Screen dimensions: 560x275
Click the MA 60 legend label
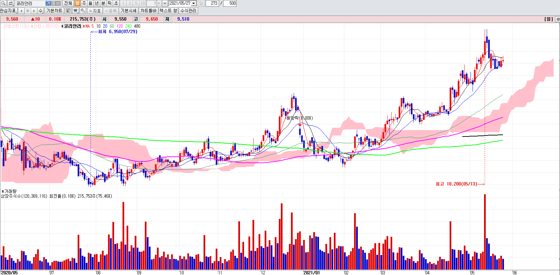pos(112,26)
